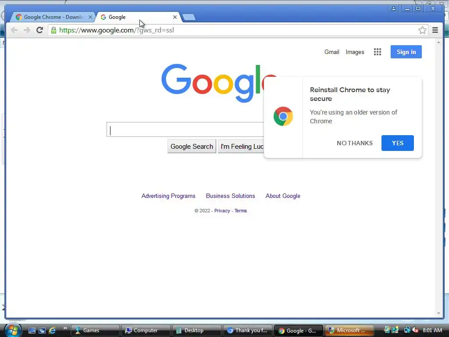Close the Google tab
Screen dimensions: 449x337
[x=175, y=17]
